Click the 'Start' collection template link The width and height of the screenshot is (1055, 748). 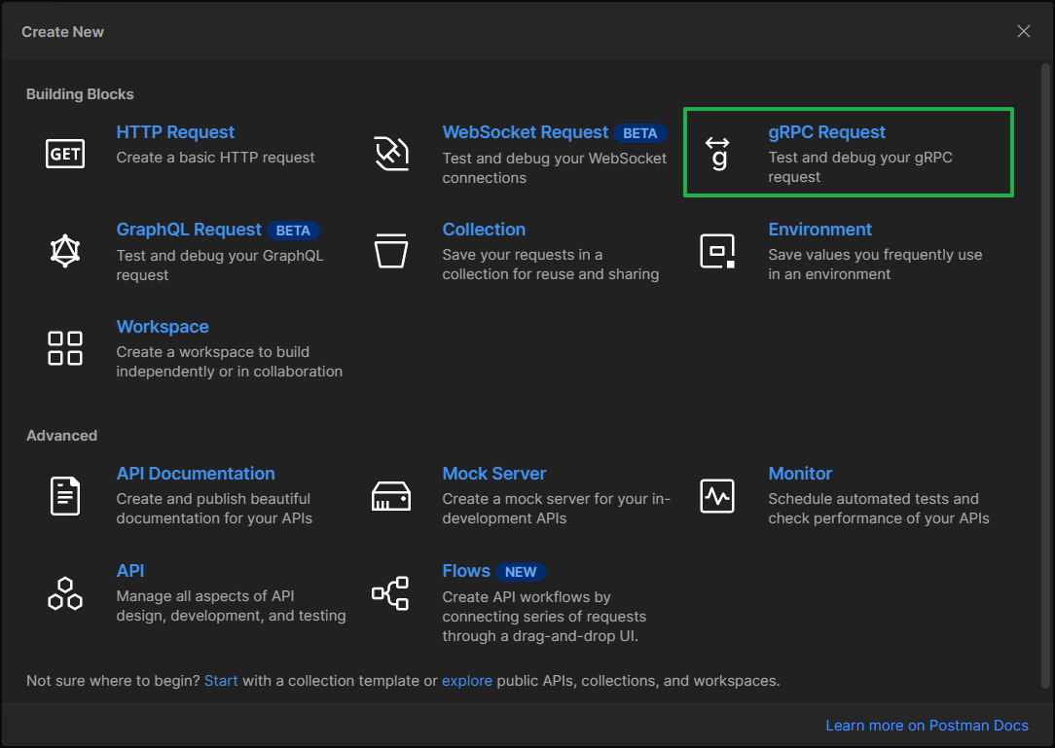tap(221, 681)
